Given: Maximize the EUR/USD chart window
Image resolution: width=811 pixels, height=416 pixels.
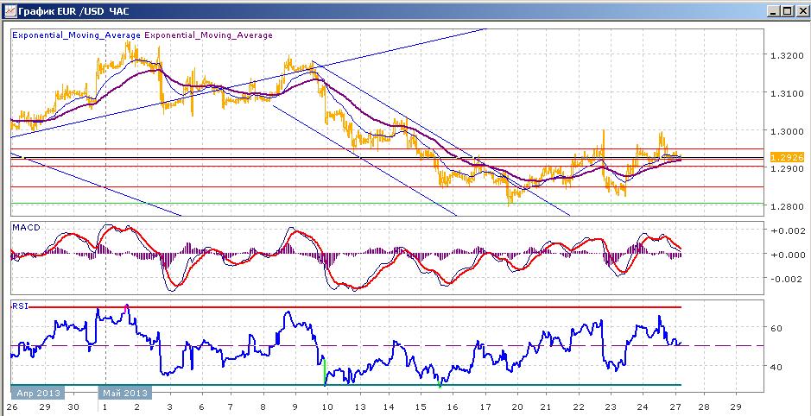Looking at the screenshot, I should tap(786, 11).
